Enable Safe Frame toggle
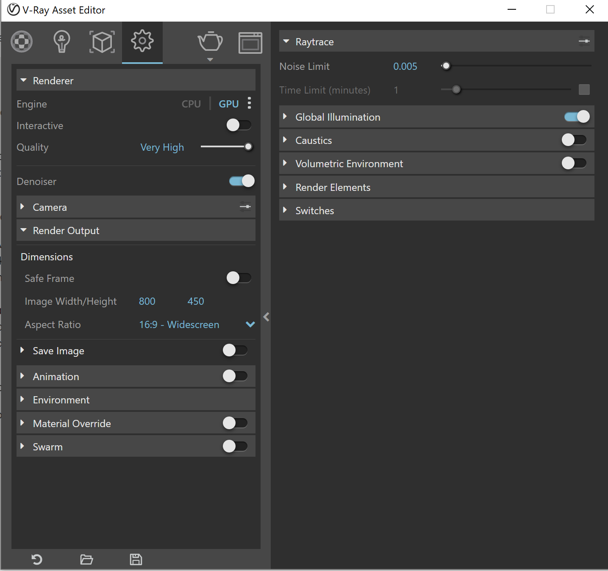The image size is (608, 571). tap(239, 278)
